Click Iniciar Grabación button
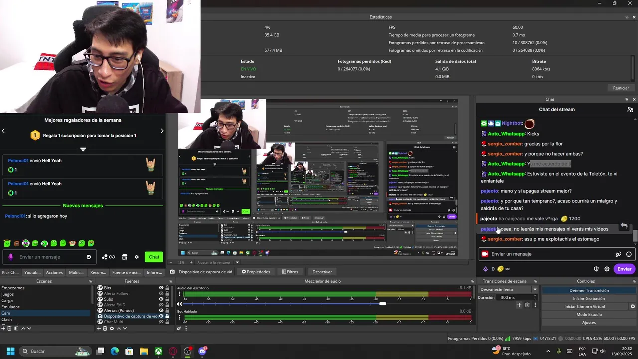 pyautogui.click(x=589, y=298)
